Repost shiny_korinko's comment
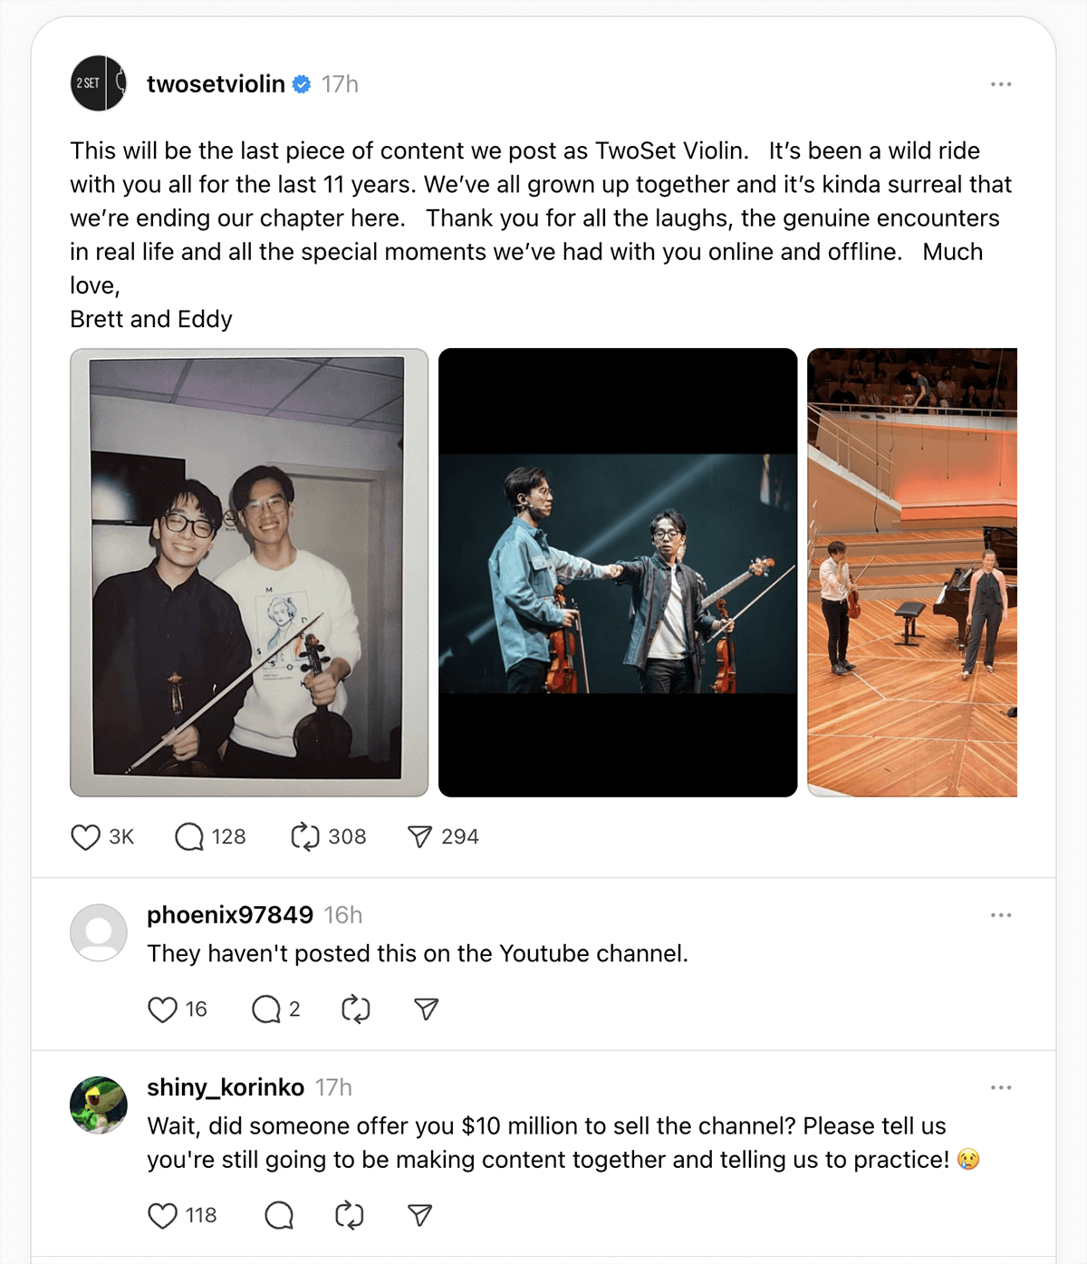Viewport: 1087px width, 1264px height. click(350, 1215)
